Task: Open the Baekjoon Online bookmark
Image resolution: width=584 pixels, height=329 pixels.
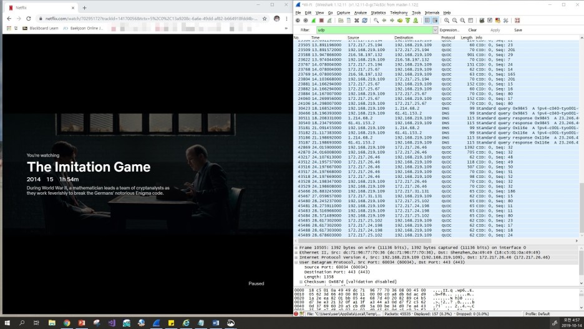Action: pyautogui.click(x=83, y=28)
